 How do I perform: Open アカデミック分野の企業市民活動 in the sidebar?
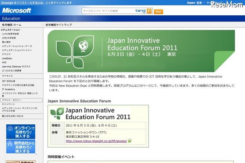[18, 85]
